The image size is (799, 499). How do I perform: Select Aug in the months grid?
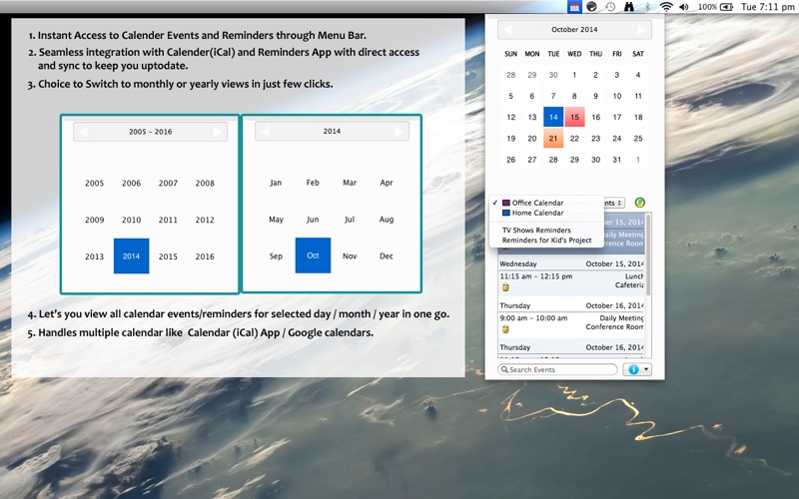(x=387, y=219)
